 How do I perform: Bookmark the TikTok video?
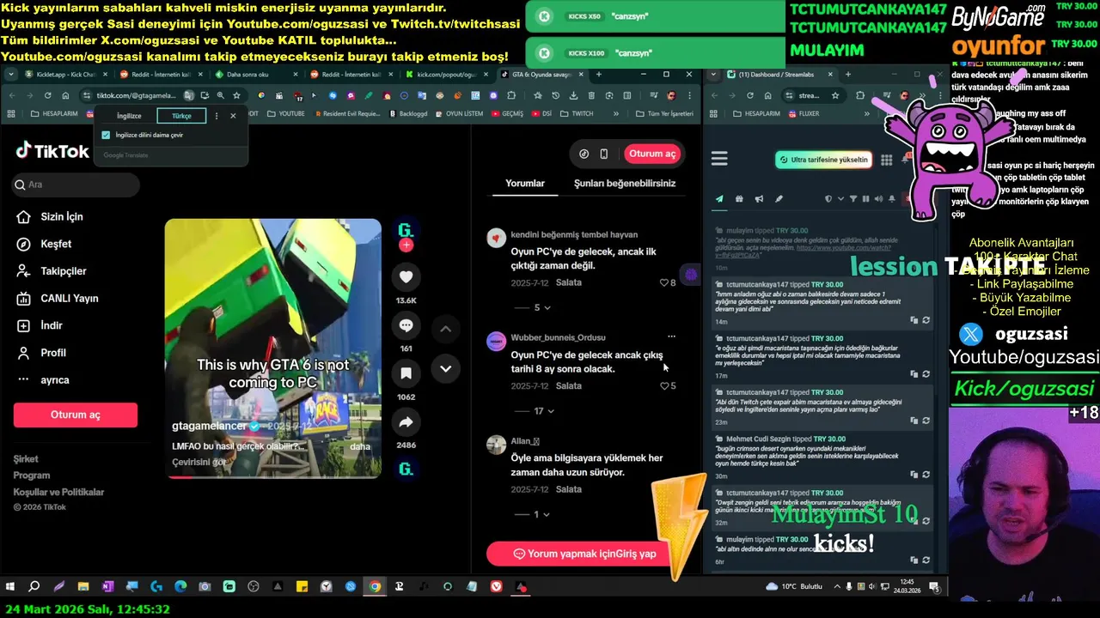(x=406, y=373)
